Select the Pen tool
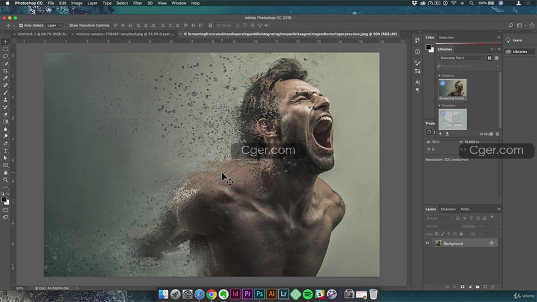 5,143
